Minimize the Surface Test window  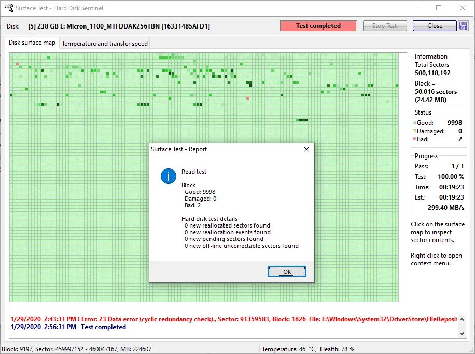pos(415,8)
